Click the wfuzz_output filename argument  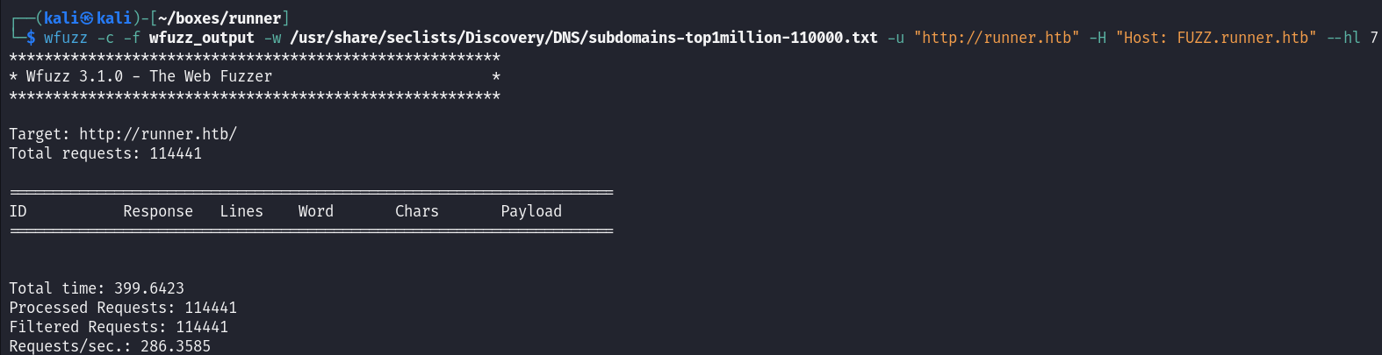click(x=202, y=38)
